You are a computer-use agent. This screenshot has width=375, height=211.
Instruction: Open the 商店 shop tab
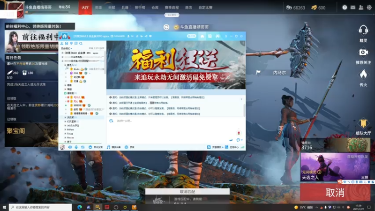188,8
